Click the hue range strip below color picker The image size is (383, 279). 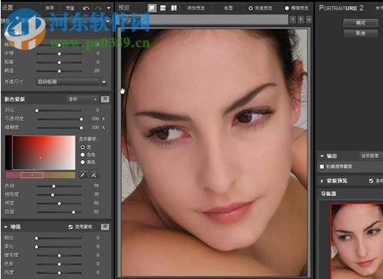tap(40, 175)
